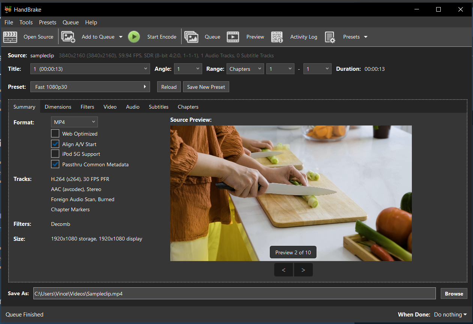Advance to the next preview image
This screenshot has height=324, width=473.
point(303,270)
